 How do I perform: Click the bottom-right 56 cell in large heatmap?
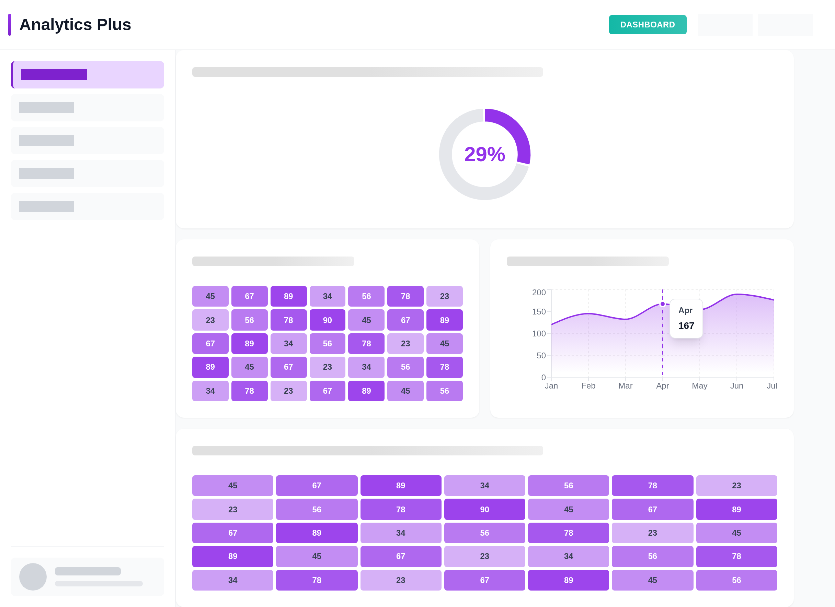tap(736, 580)
